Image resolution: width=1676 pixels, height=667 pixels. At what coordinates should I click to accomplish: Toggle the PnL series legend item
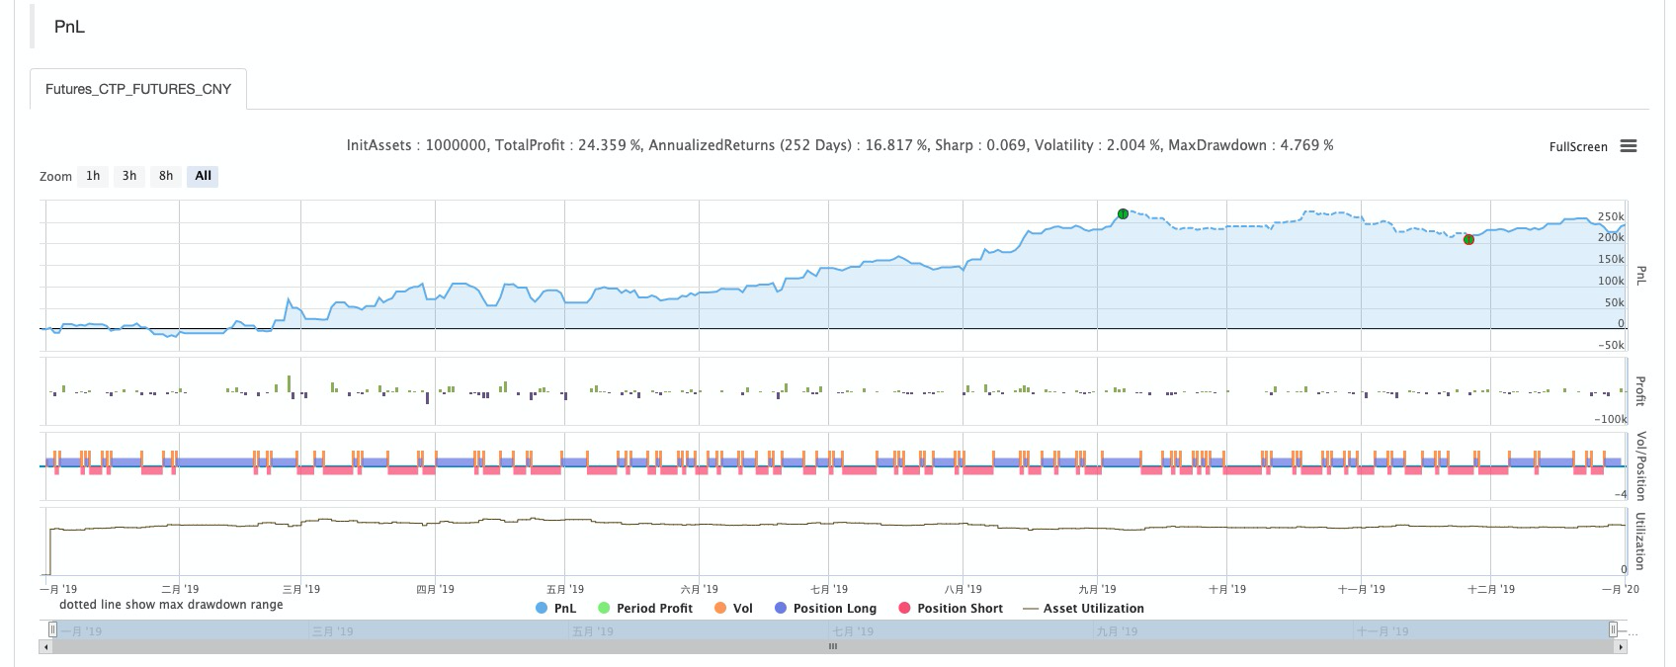pos(555,609)
